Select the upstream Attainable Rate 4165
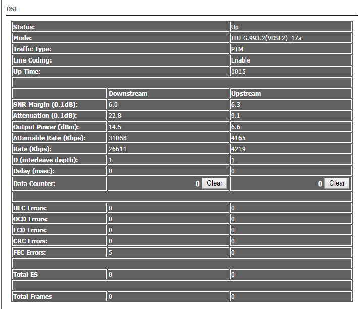This screenshot has width=362, height=309. point(238,138)
